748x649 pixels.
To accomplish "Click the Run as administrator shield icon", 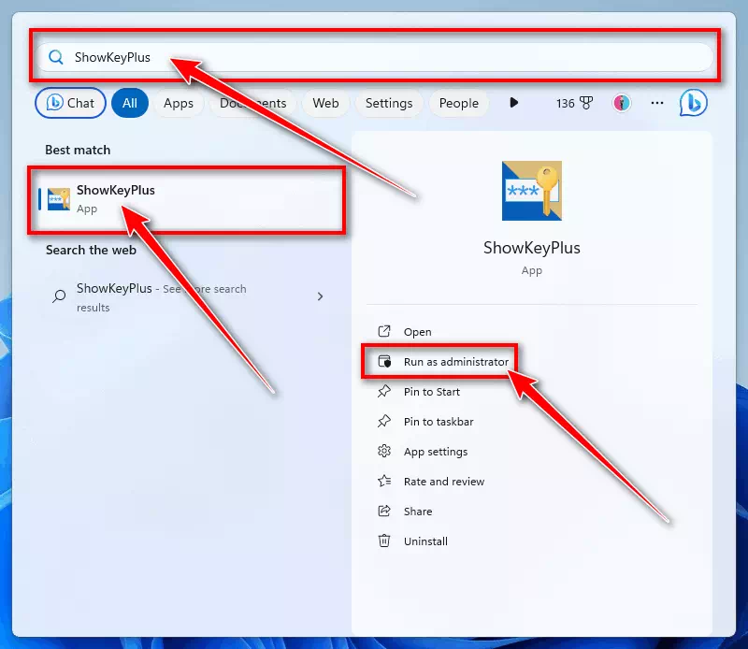I will [x=384, y=361].
